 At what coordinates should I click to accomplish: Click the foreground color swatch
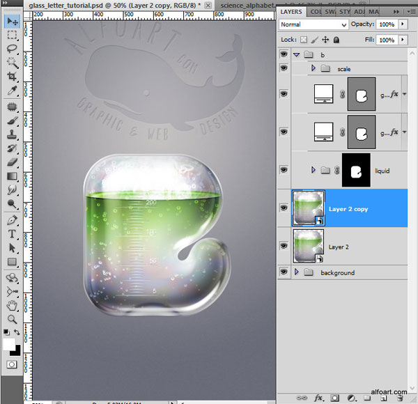[x=9, y=344]
